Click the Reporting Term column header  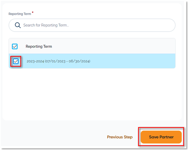[x=39, y=46]
